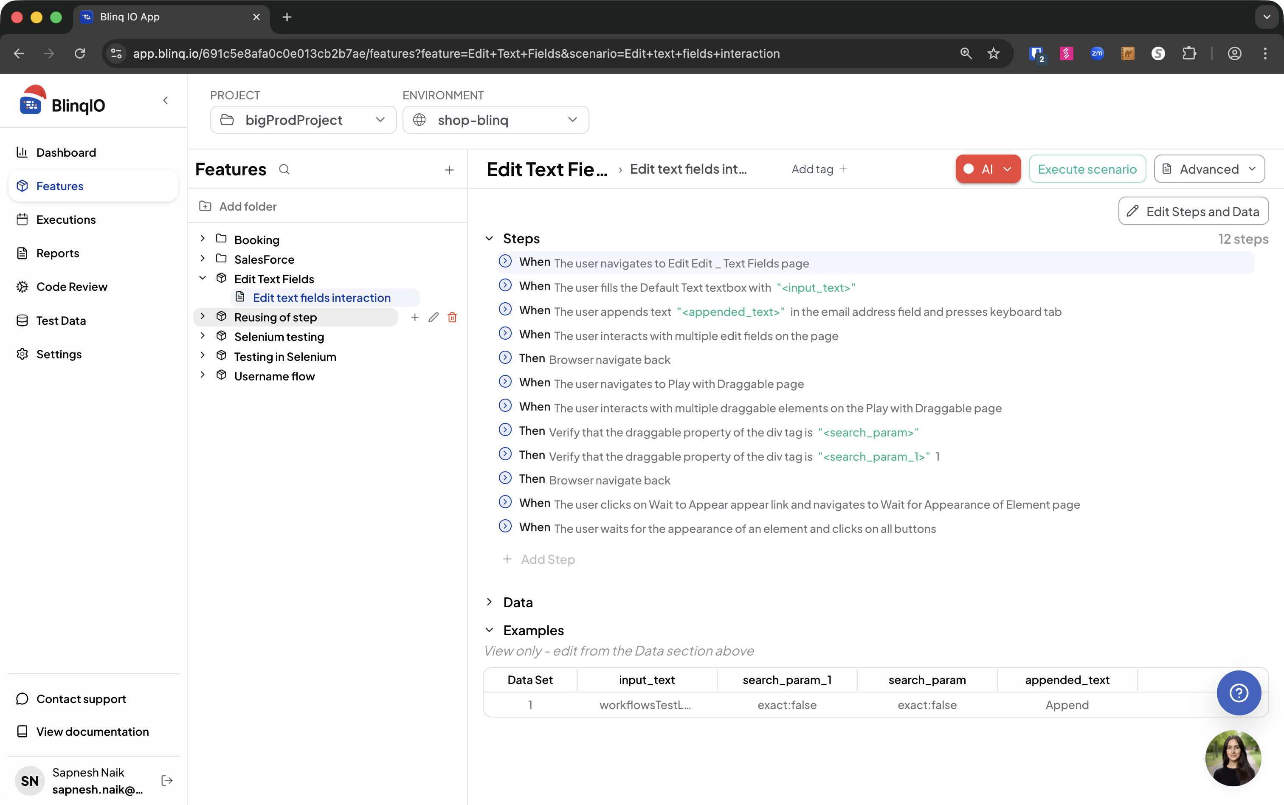Click the Execute scenario button
Image resolution: width=1284 pixels, height=805 pixels.
pyautogui.click(x=1087, y=169)
